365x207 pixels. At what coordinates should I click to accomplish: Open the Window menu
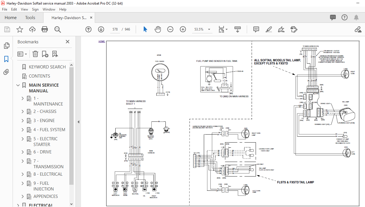(x=49, y=9)
